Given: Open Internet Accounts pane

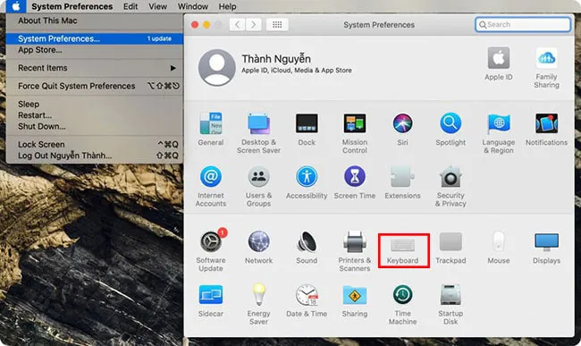Looking at the screenshot, I should 210,186.
